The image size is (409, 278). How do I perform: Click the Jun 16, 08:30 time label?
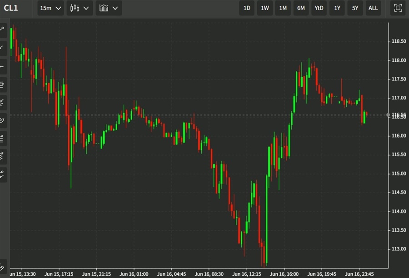(209, 274)
